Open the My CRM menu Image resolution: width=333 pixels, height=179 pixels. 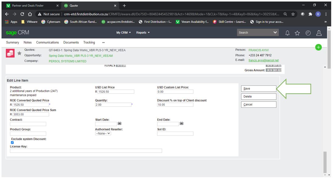(123, 33)
